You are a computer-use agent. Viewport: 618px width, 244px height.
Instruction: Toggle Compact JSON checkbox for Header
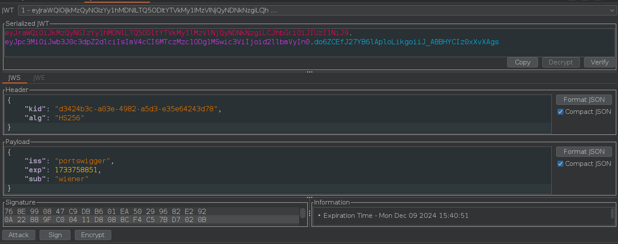point(560,112)
